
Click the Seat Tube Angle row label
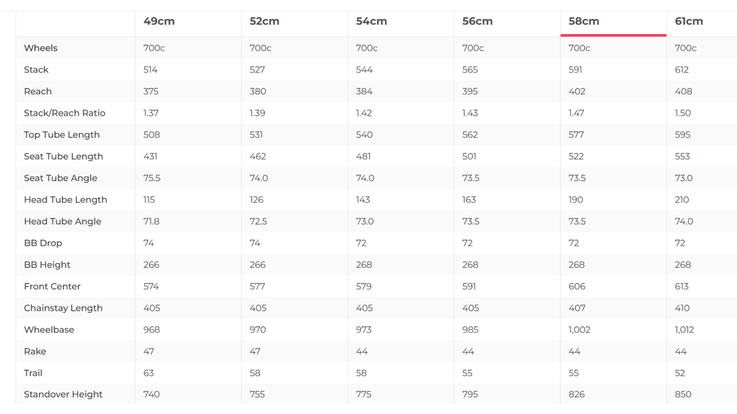tap(60, 178)
